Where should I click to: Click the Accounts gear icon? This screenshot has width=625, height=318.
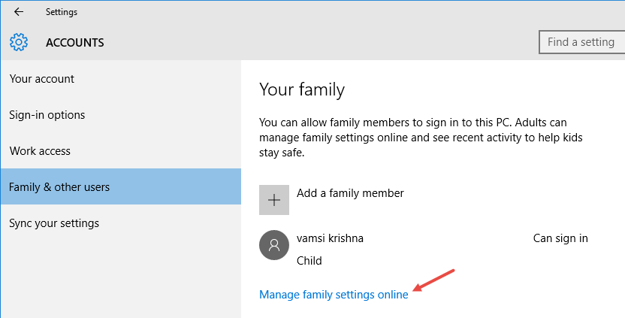coord(19,42)
